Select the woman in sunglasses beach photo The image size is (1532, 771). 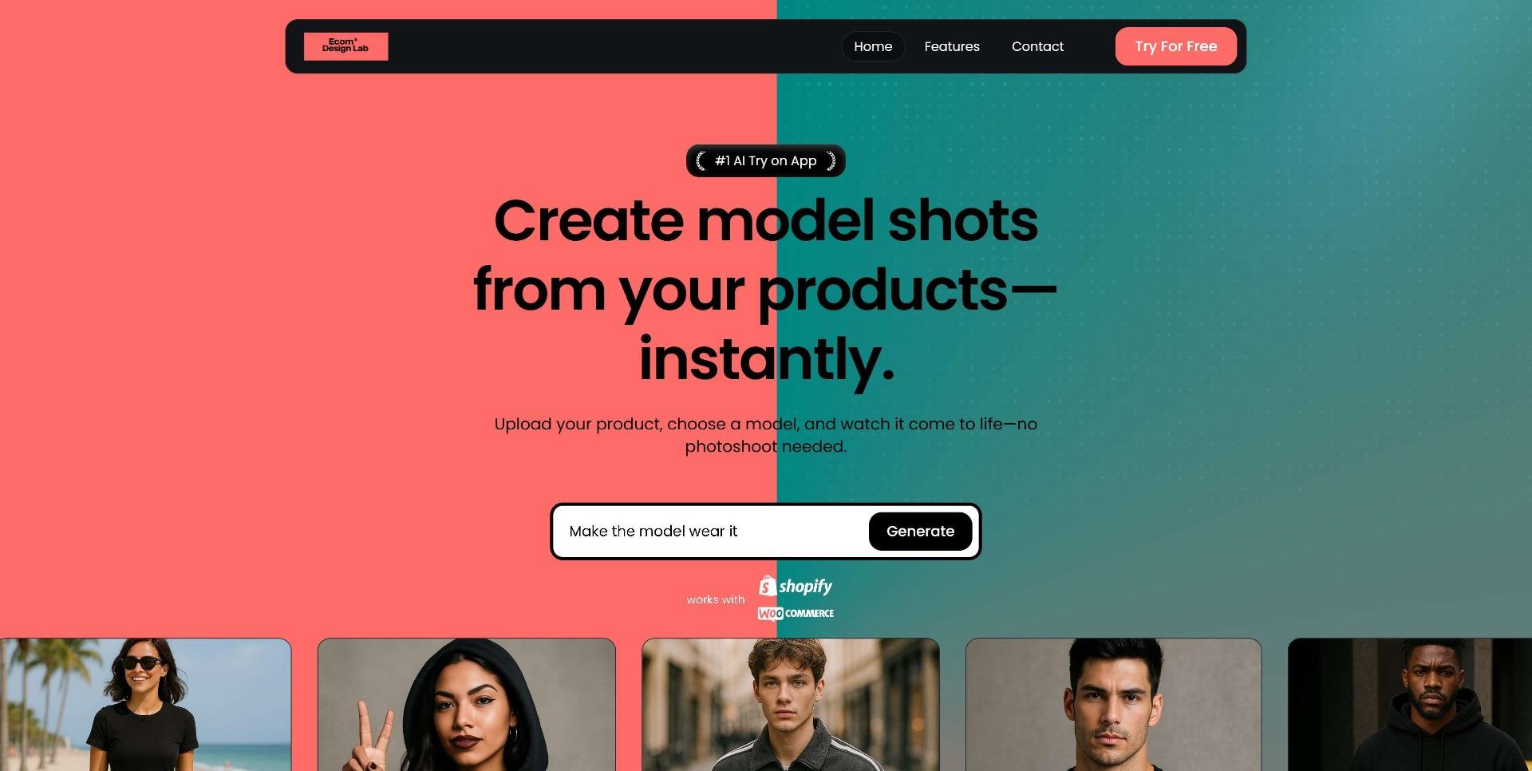pyautogui.click(x=145, y=705)
